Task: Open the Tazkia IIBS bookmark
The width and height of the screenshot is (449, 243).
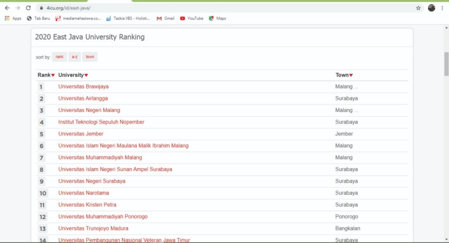Action: click(x=128, y=18)
